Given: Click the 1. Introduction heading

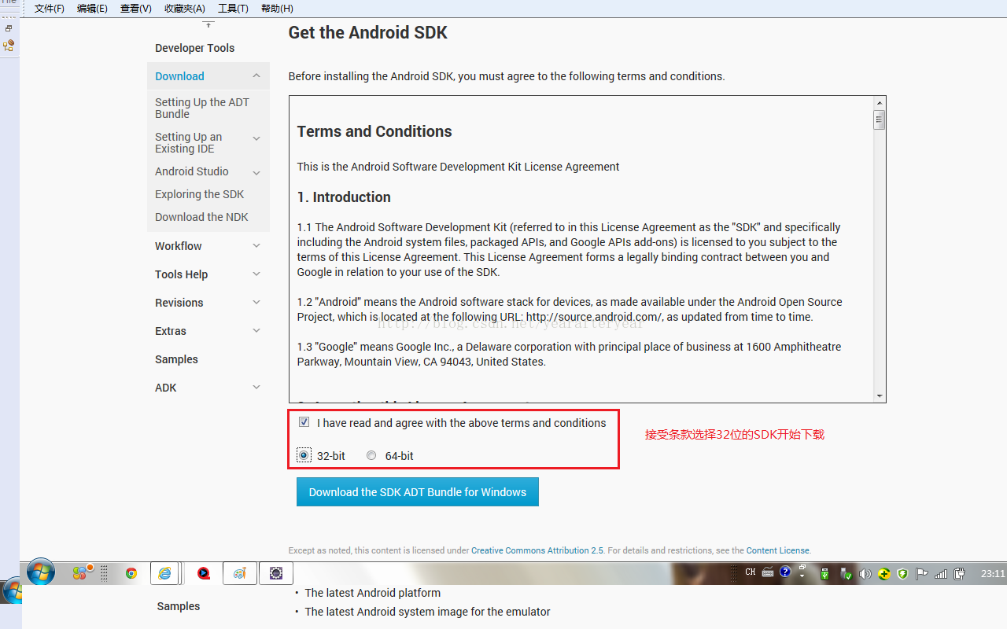Looking at the screenshot, I should click(x=344, y=197).
